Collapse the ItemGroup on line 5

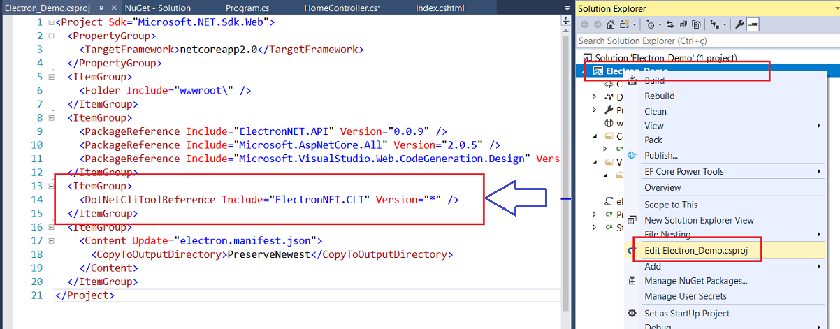click(x=50, y=77)
